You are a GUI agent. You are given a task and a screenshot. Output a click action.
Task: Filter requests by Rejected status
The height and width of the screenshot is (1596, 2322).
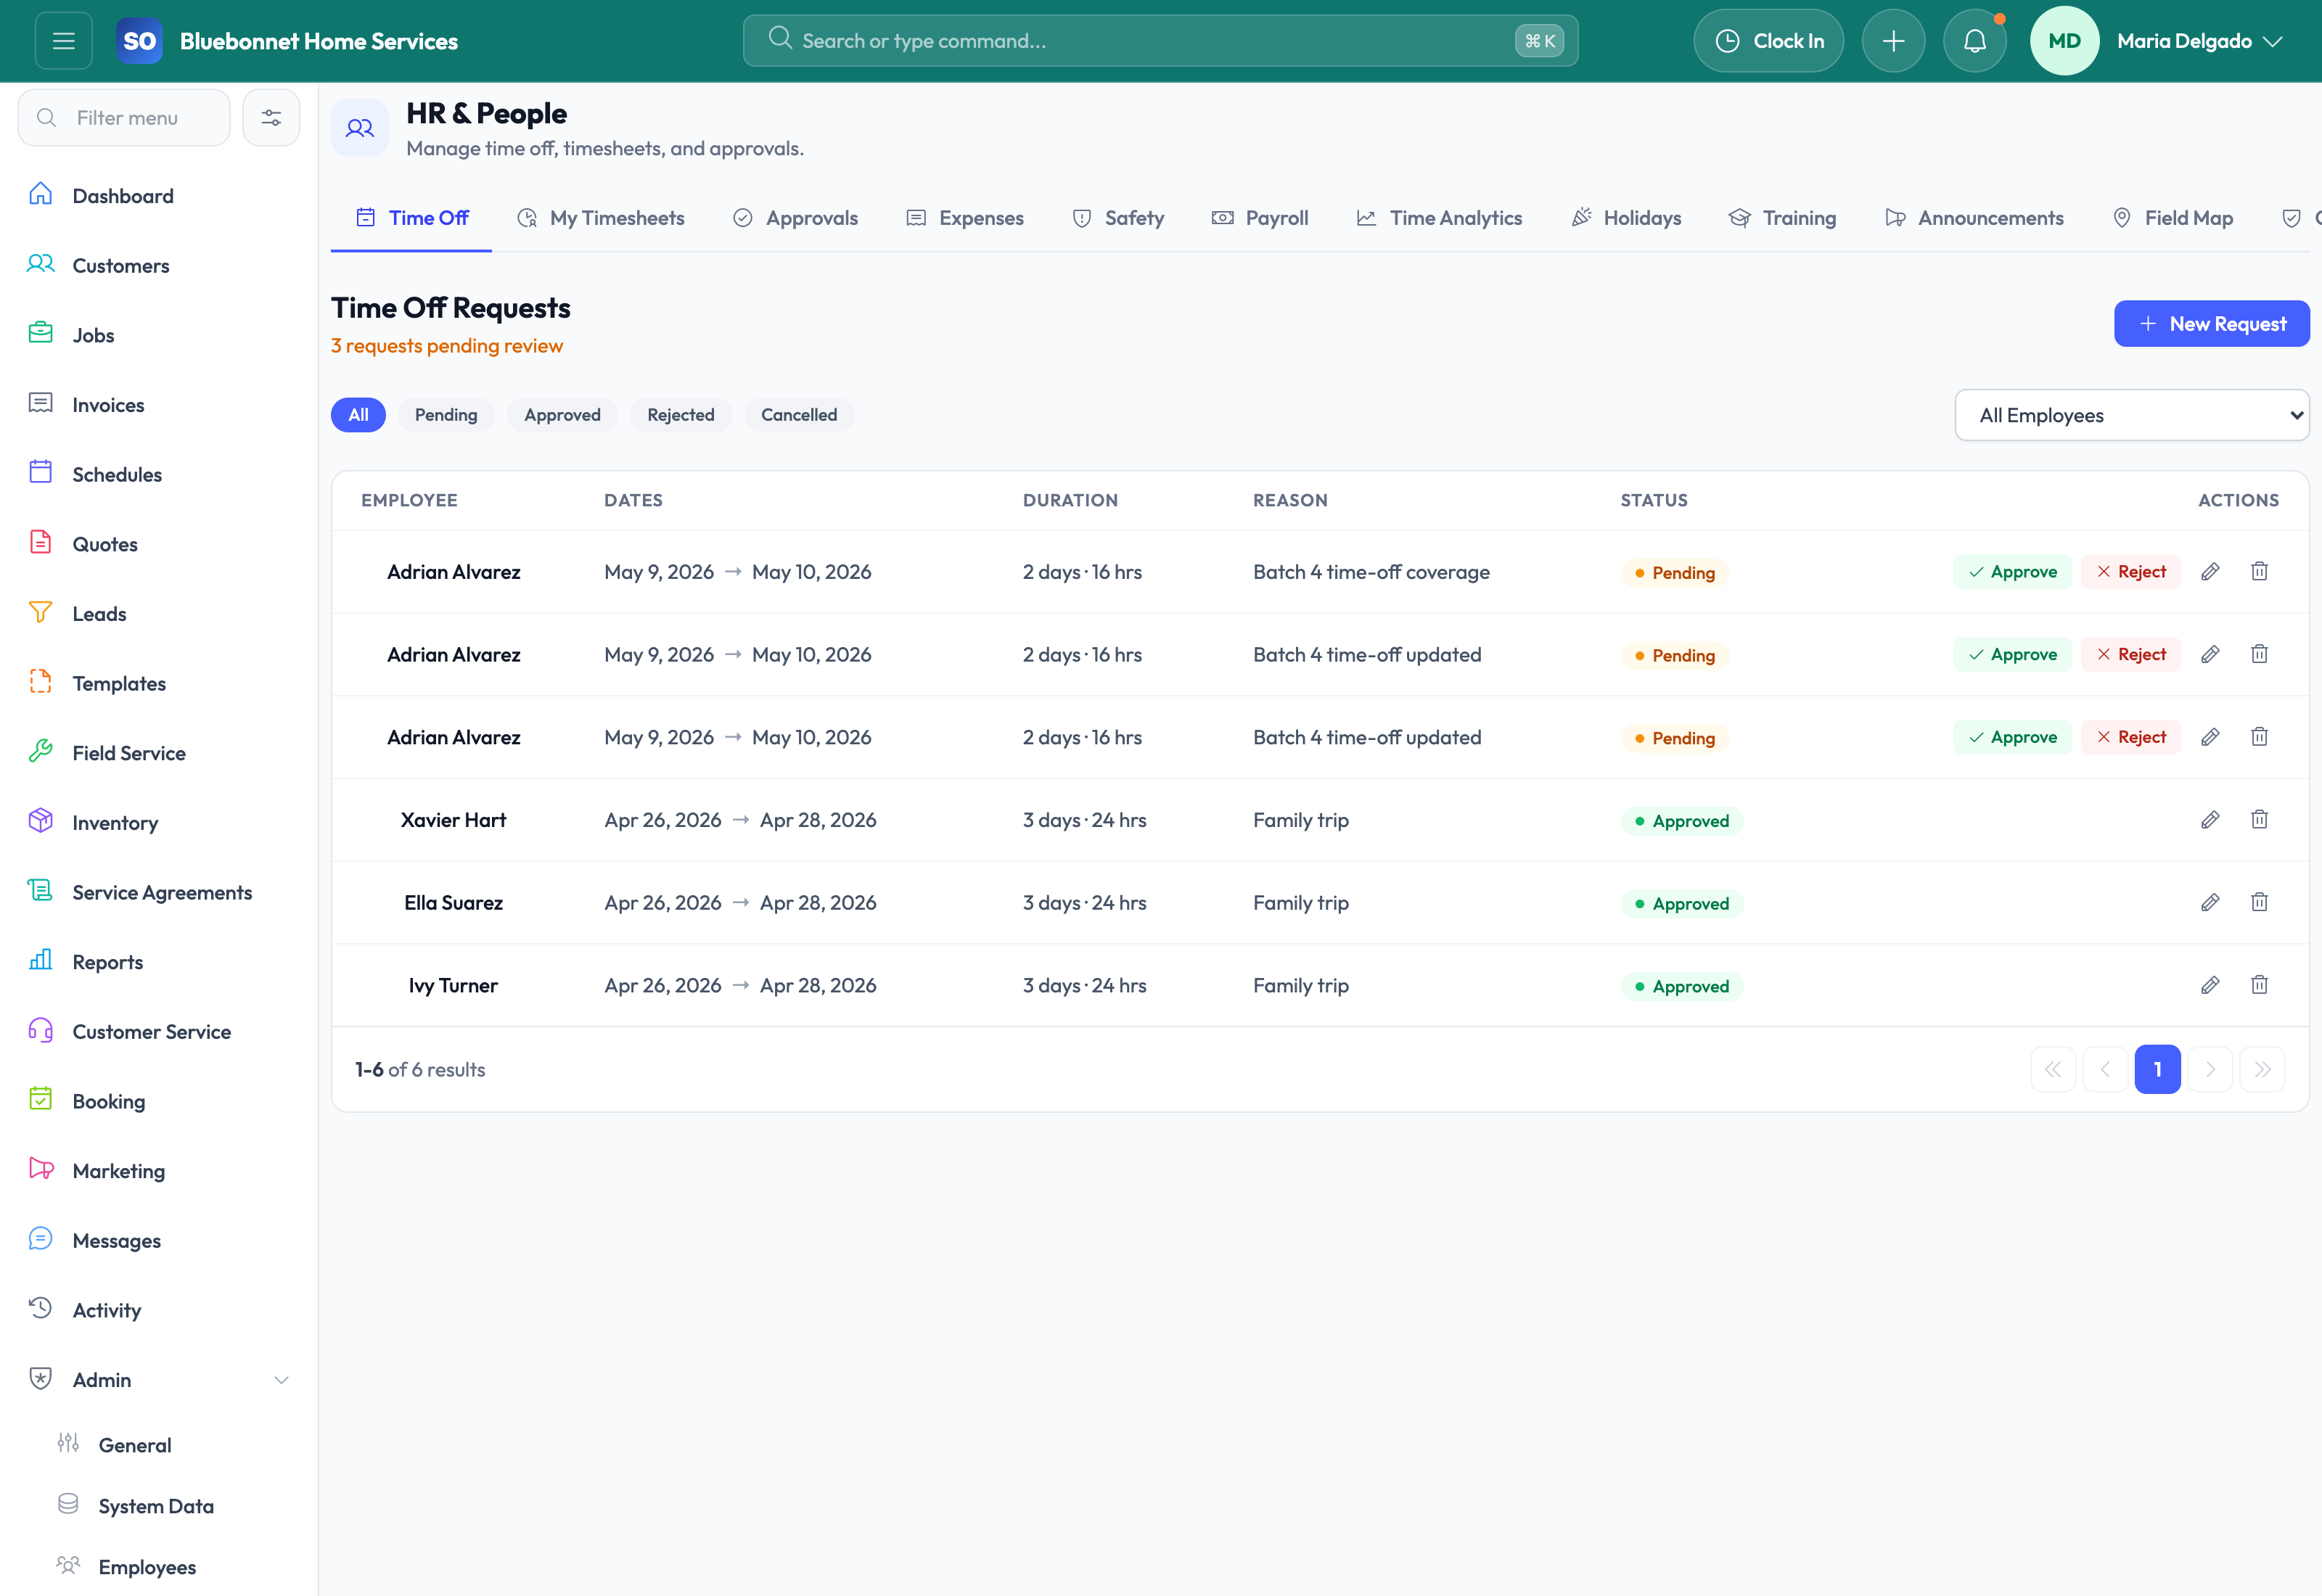[680, 415]
